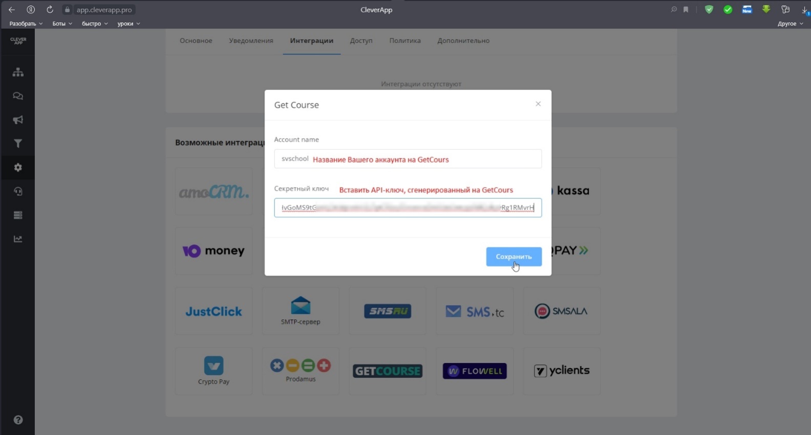Image resolution: width=811 pixels, height=435 pixels.
Task: Click the help question mark icon
Action: [x=18, y=420]
